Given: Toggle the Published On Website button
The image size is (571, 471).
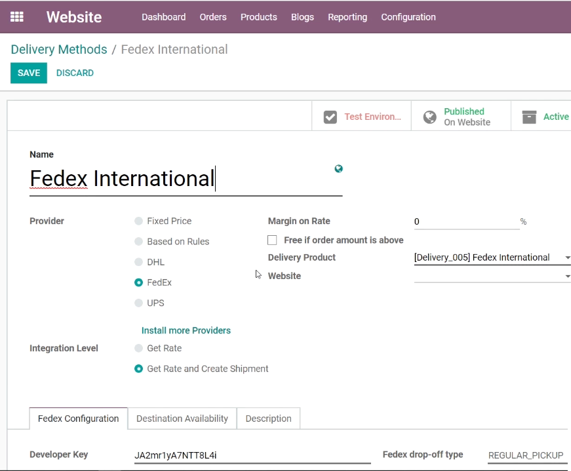Looking at the screenshot, I should pos(461,117).
